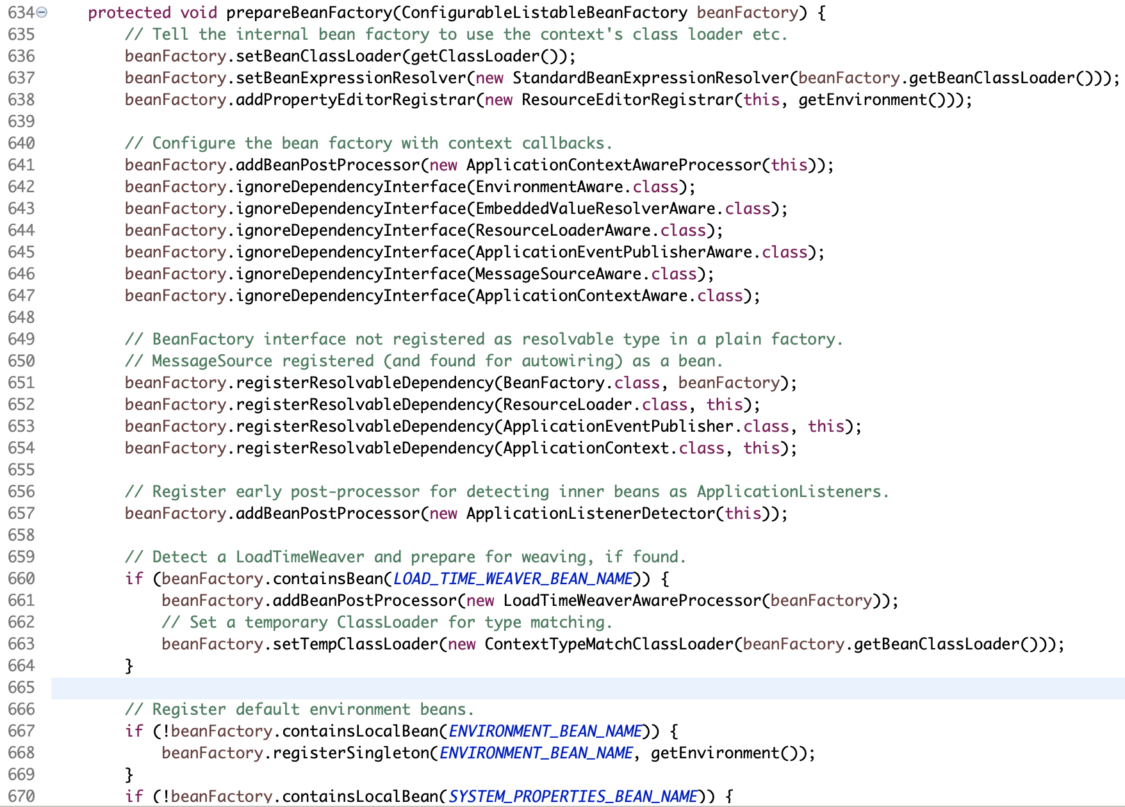Image resolution: width=1125 pixels, height=807 pixels.
Task: Click the prepareBeanFactory method name
Action: click(x=309, y=13)
